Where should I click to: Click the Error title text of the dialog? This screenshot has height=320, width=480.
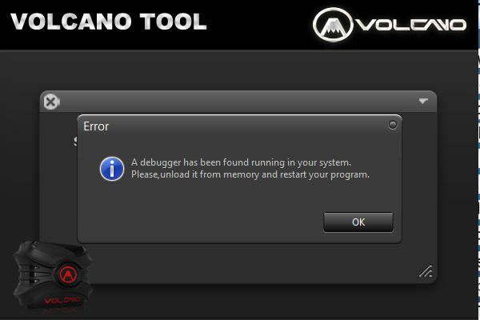(x=96, y=126)
